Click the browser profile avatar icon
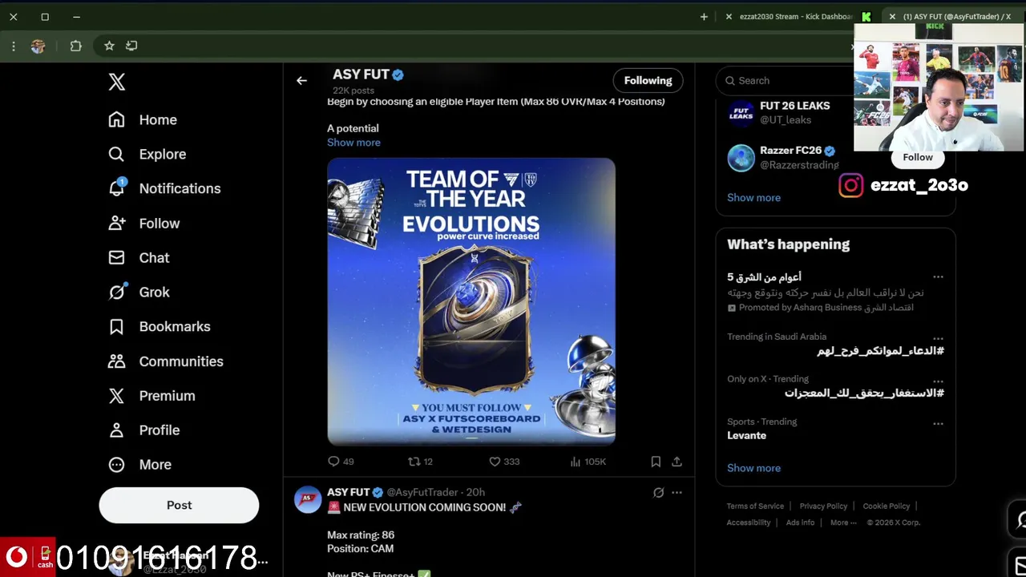The image size is (1026, 577). (38, 46)
